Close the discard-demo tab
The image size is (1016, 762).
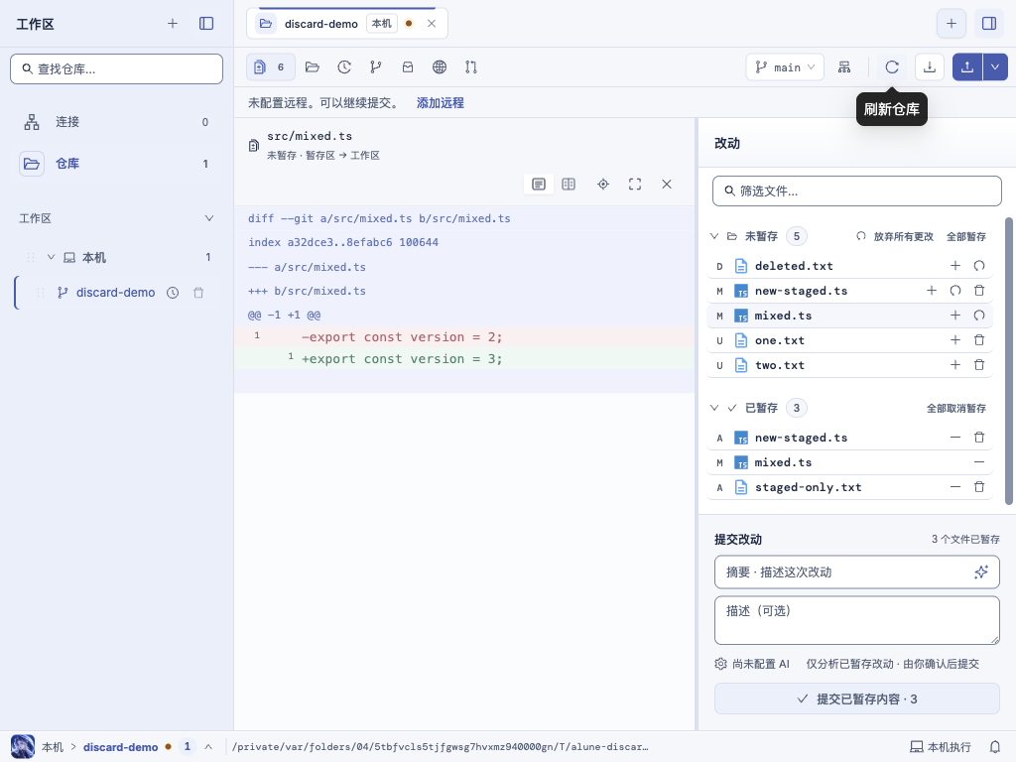pyautogui.click(x=432, y=24)
